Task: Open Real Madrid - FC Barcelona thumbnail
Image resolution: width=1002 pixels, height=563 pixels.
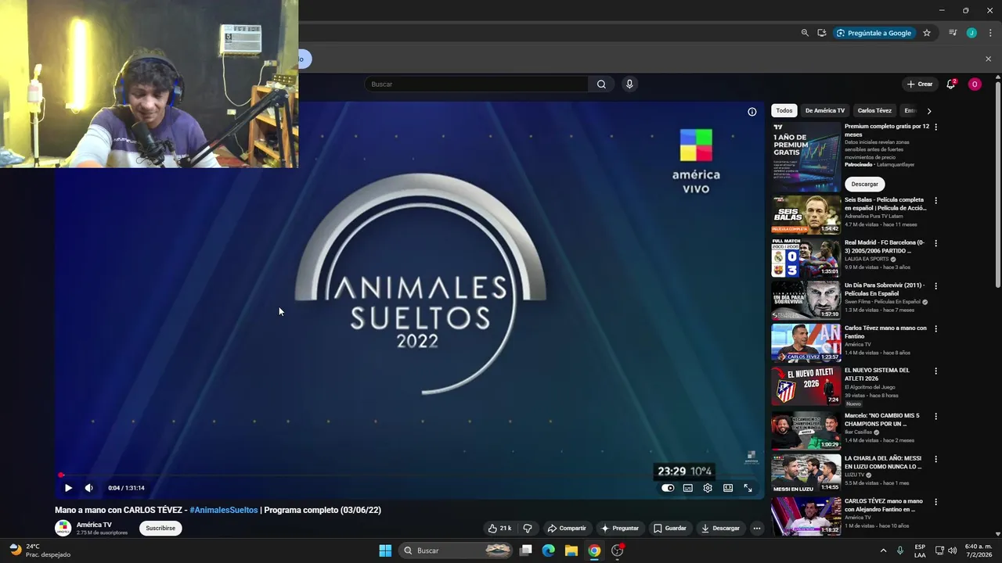Action: pyautogui.click(x=806, y=258)
